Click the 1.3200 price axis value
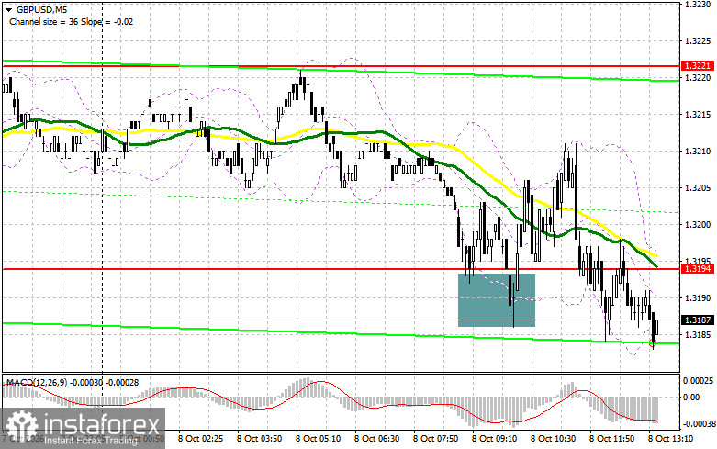 698,224
